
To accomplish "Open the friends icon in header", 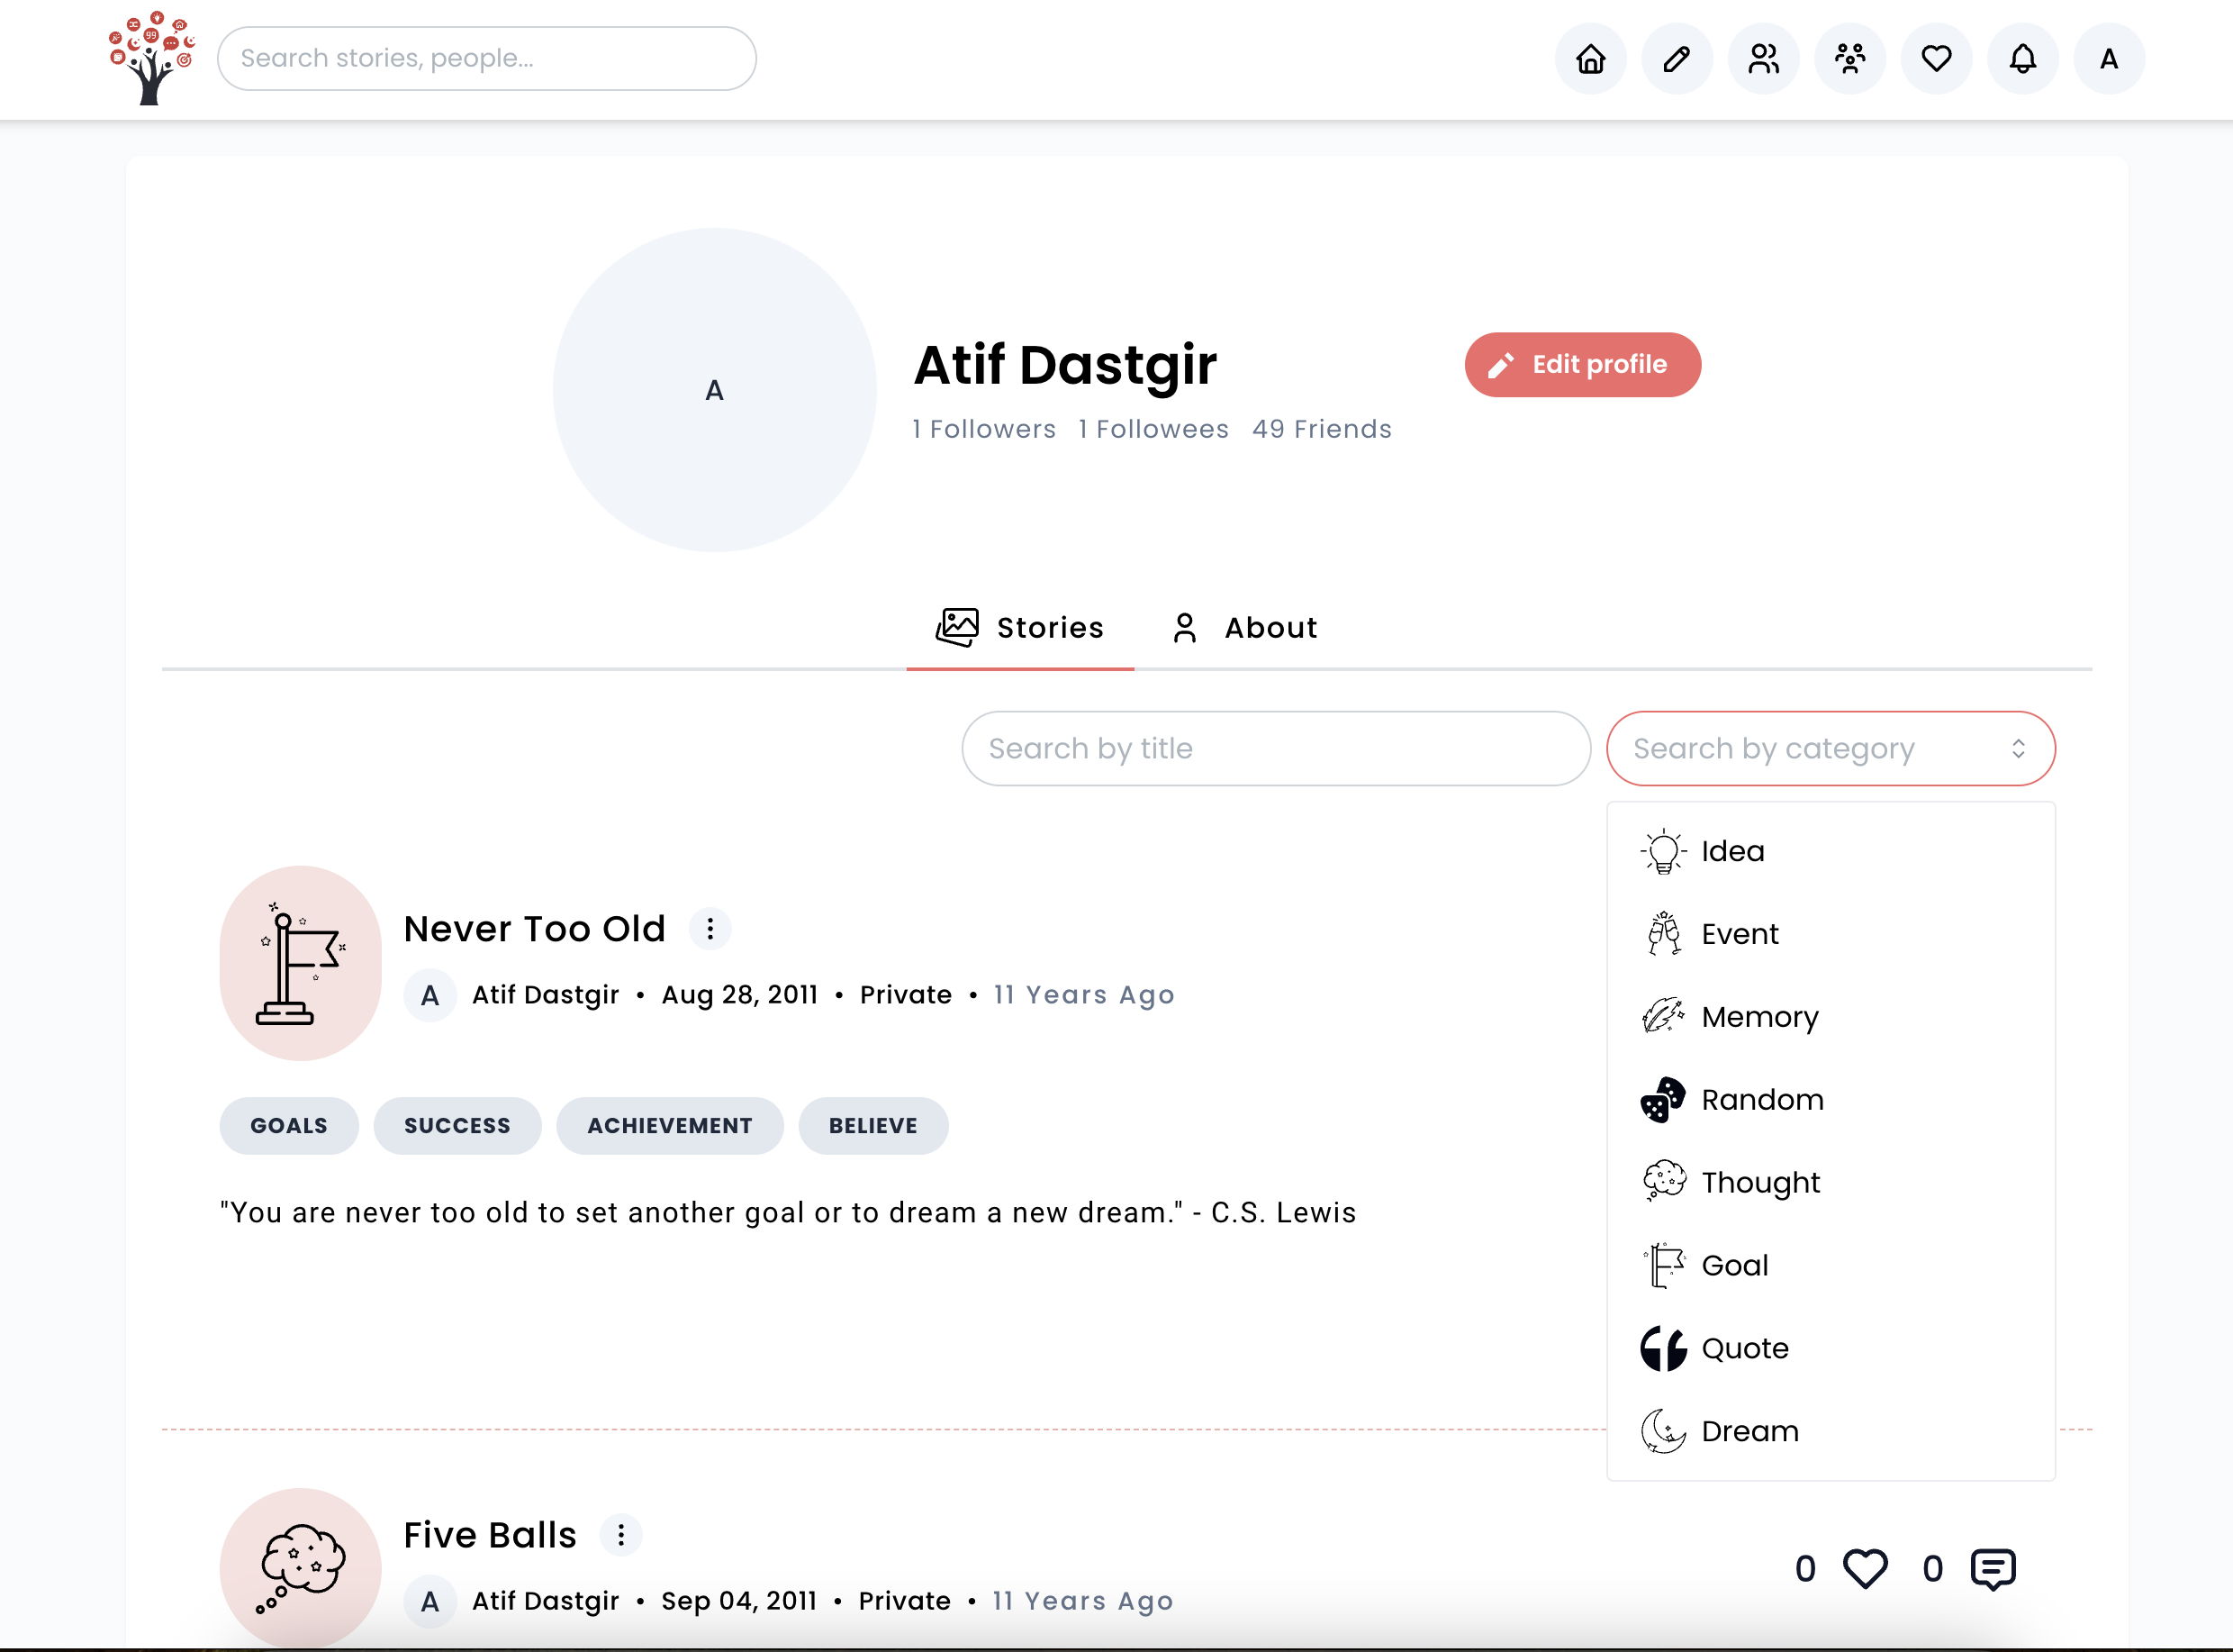I will (x=1763, y=59).
